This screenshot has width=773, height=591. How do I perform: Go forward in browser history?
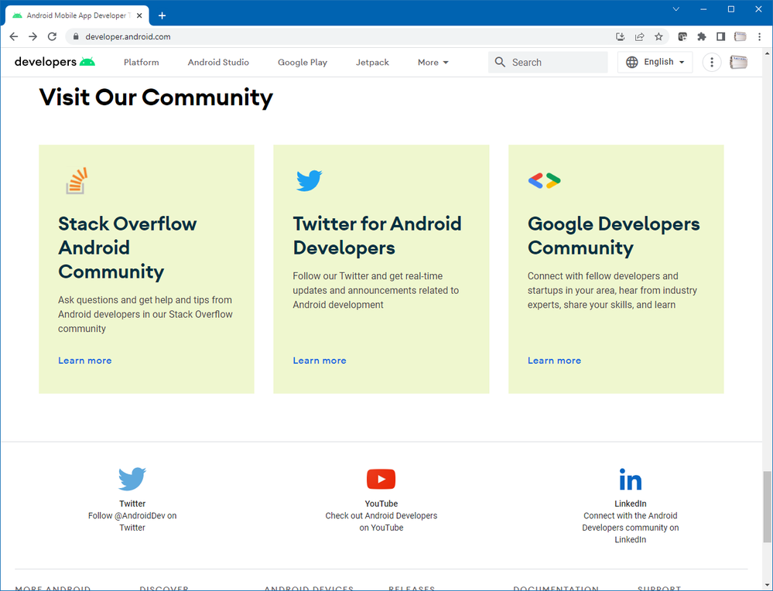click(33, 36)
